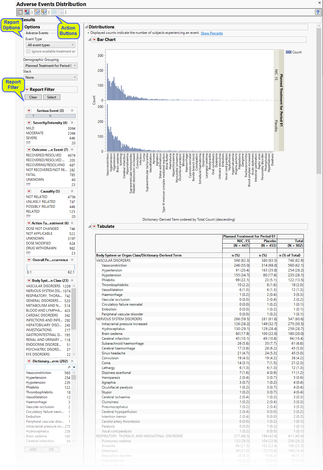This screenshot has width=323, height=470.
Task: Click the Overall Percent Occurrence range slider
Action: click(51, 267)
